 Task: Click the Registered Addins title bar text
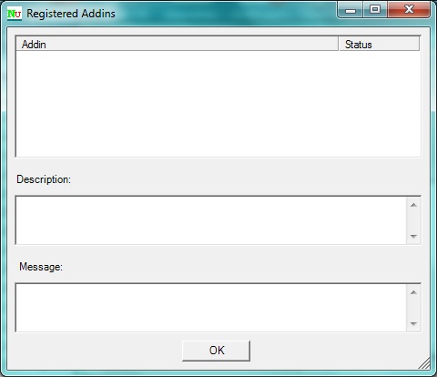tap(71, 14)
